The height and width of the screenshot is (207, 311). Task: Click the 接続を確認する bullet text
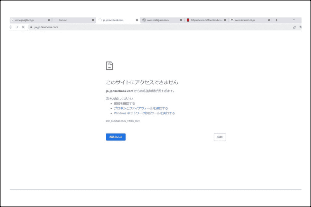[x=124, y=103]
